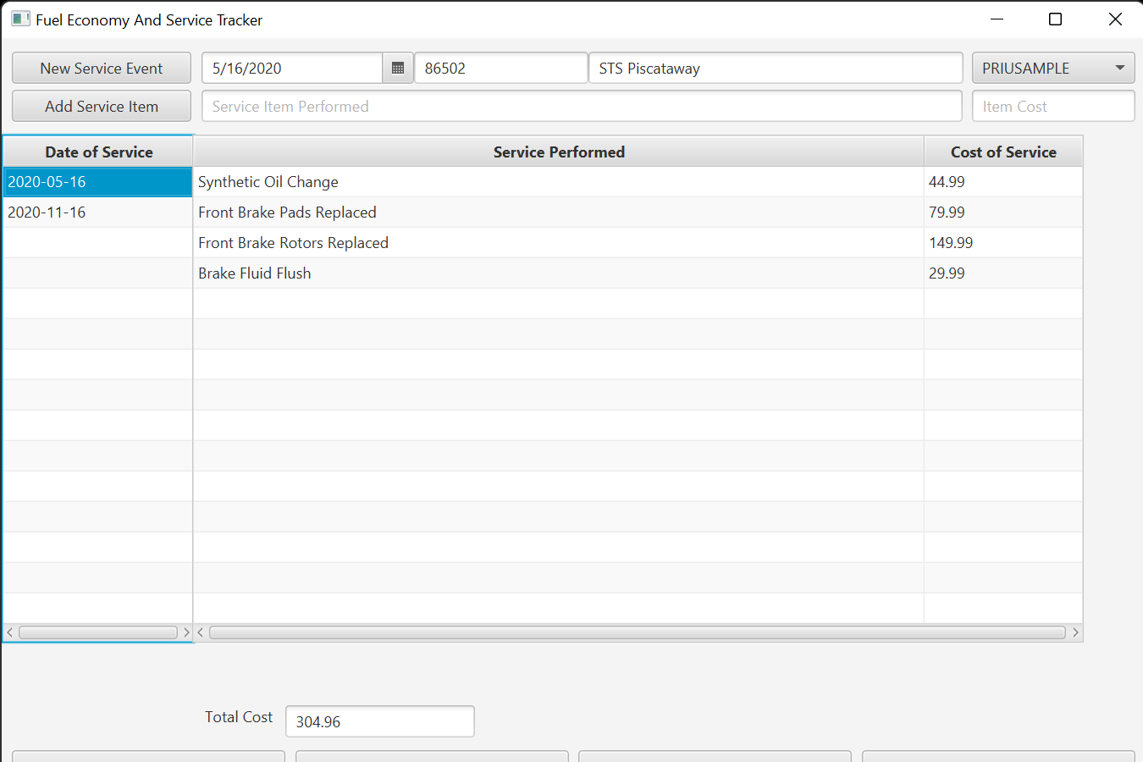Viewport: 1143px width, 762px height.
Task: Select the Front Brake Pads Replaced row
Action: click(x=638, y=213)
